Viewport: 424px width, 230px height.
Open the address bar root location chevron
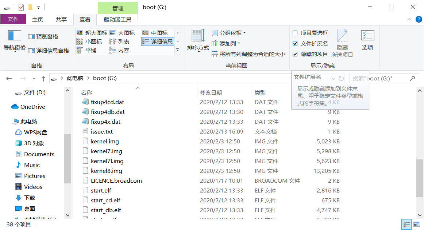point(62,78)
